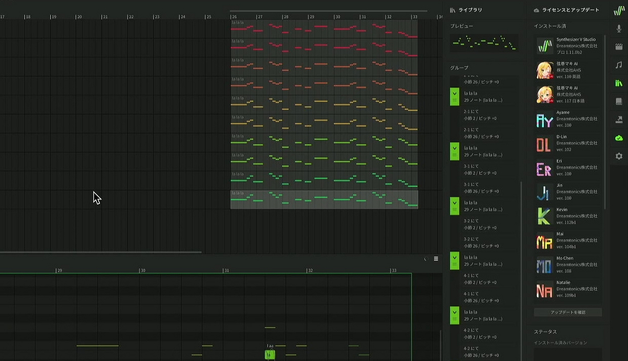Click the scrollbar below the arrangement view
This screenshot has height=361, width=628.
[100, 252]
